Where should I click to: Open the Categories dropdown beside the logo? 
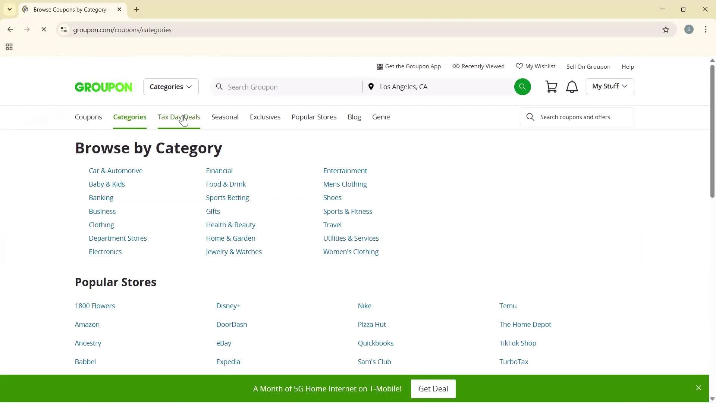(x=170, y=87)
